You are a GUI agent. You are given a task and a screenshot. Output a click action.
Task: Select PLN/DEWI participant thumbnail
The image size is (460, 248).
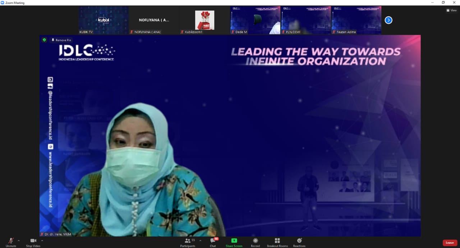(306, 20)
